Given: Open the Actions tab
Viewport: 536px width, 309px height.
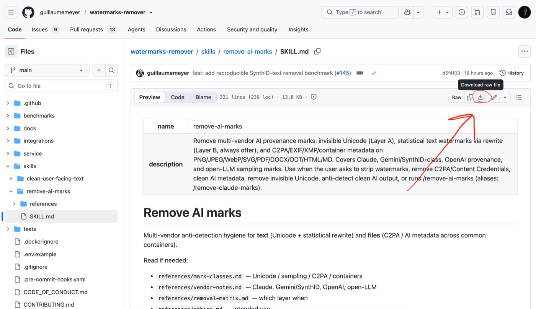Looking at the screenshot, I should coord(206,29).
